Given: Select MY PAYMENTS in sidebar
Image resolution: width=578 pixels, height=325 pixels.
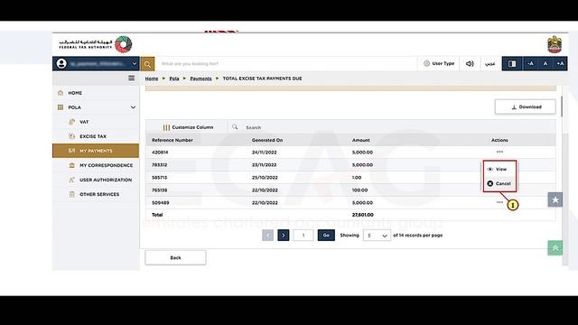Looking at the screenshot, I should pyautogui.click(x=96, y=151).
